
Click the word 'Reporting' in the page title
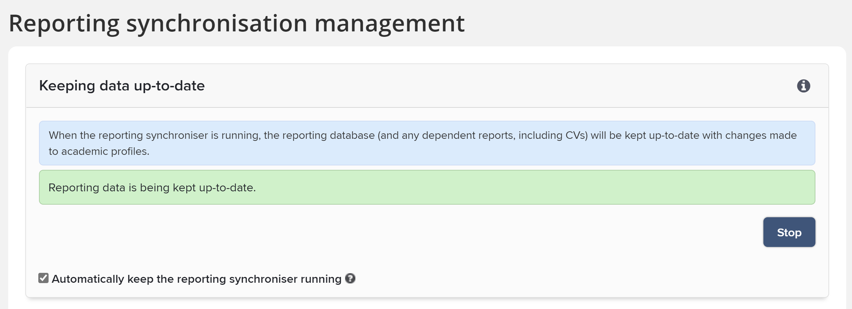(64, 23)
